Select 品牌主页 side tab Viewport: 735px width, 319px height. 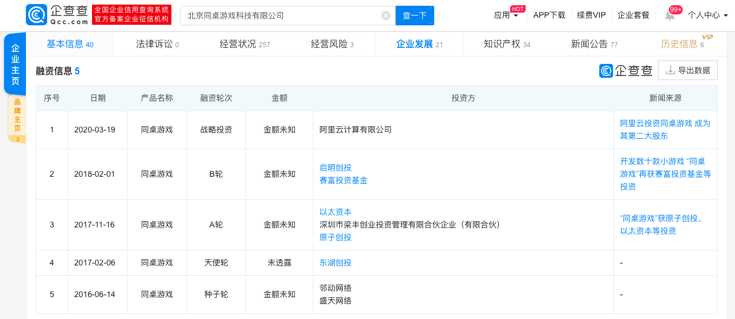point(17,119)
